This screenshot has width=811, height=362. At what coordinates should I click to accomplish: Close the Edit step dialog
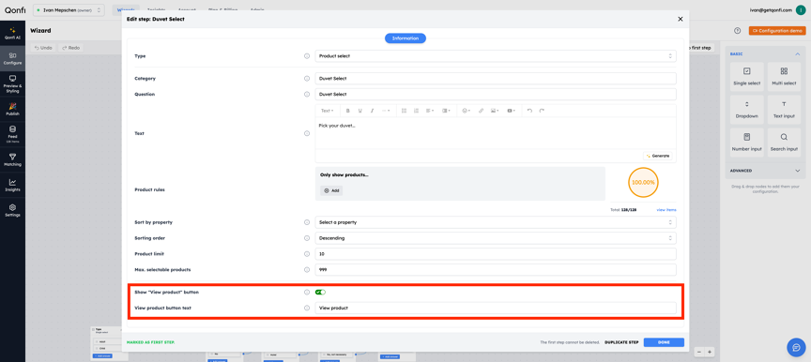680,19
